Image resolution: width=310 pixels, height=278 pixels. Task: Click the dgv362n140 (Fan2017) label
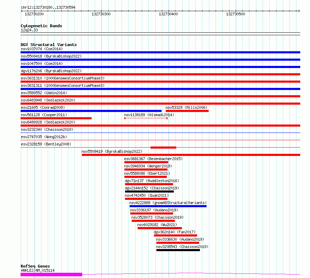point(175,232)
